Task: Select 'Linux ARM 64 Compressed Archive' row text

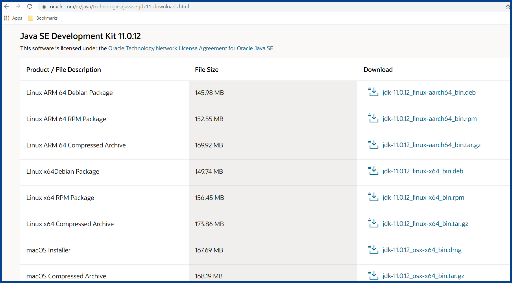Action: 76,145
